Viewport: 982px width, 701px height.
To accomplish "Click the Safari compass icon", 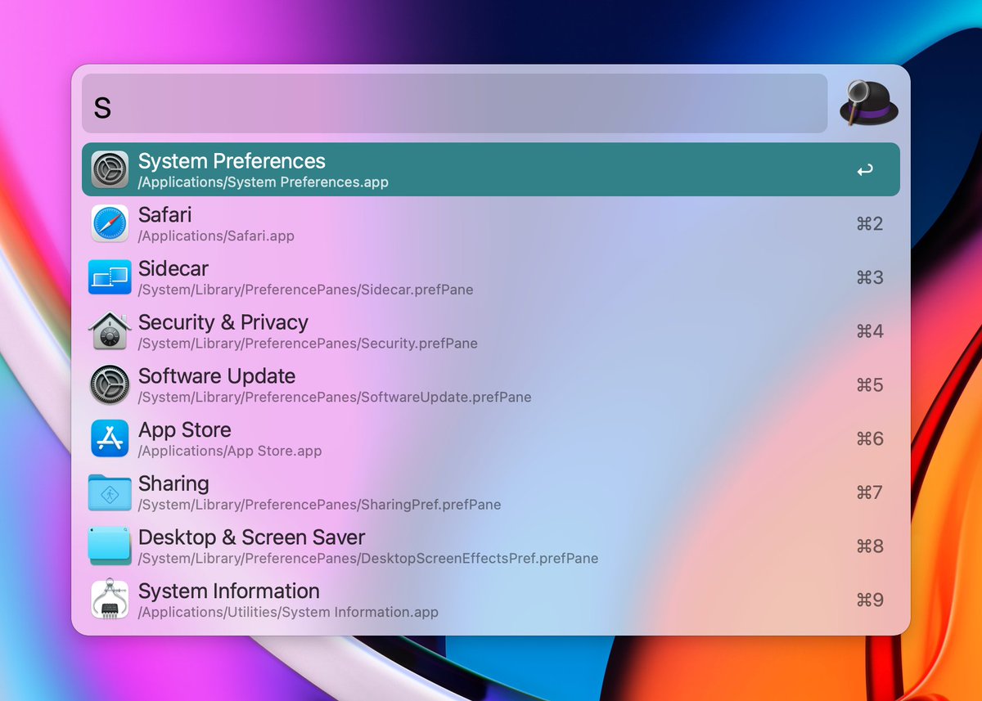I will click(x=110, y=223).
